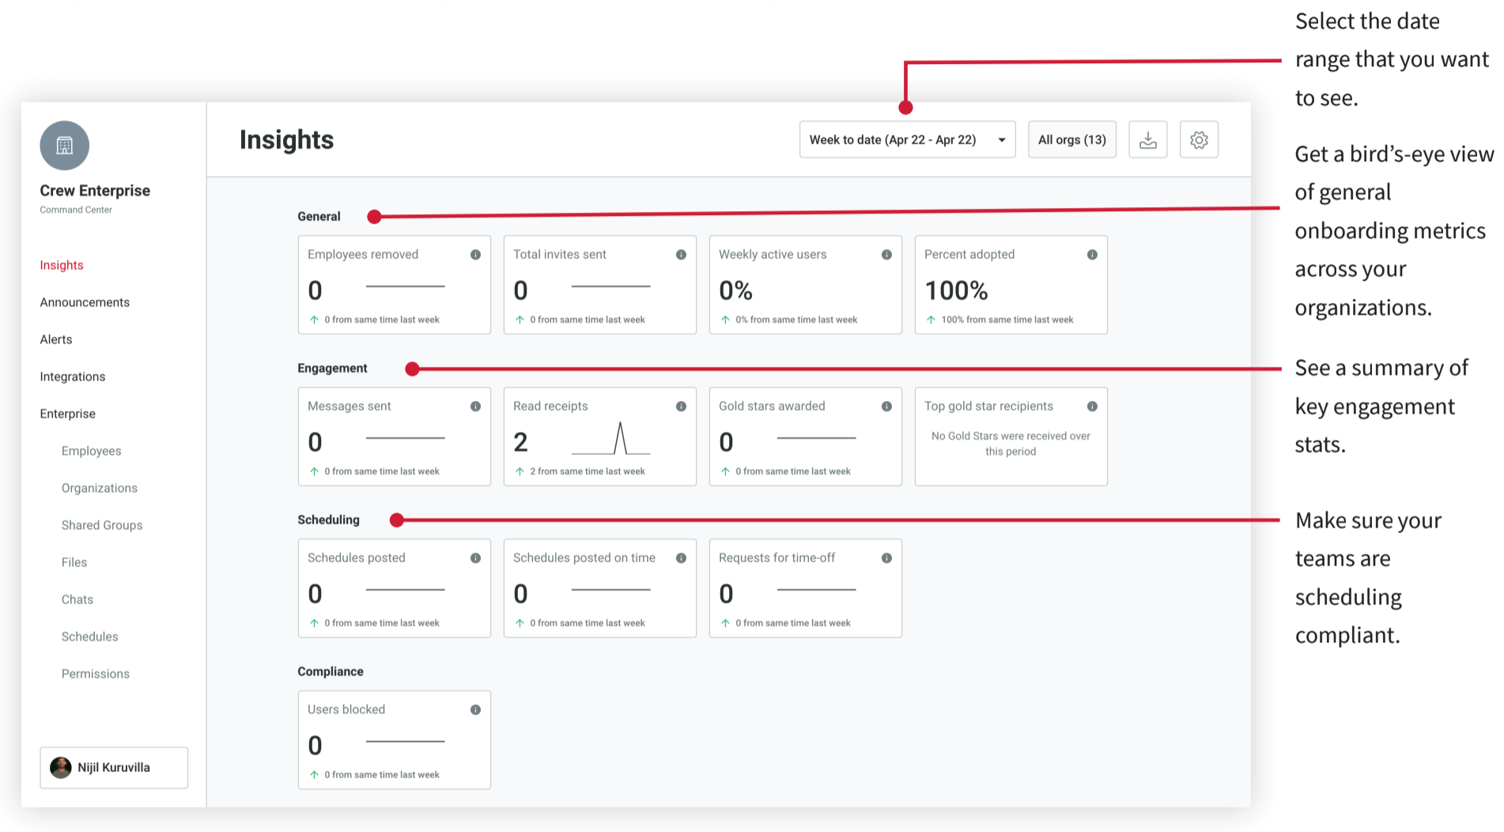
Task: Click Nijil Kuruvilla's avatar picture
Action: pos(61,767)
